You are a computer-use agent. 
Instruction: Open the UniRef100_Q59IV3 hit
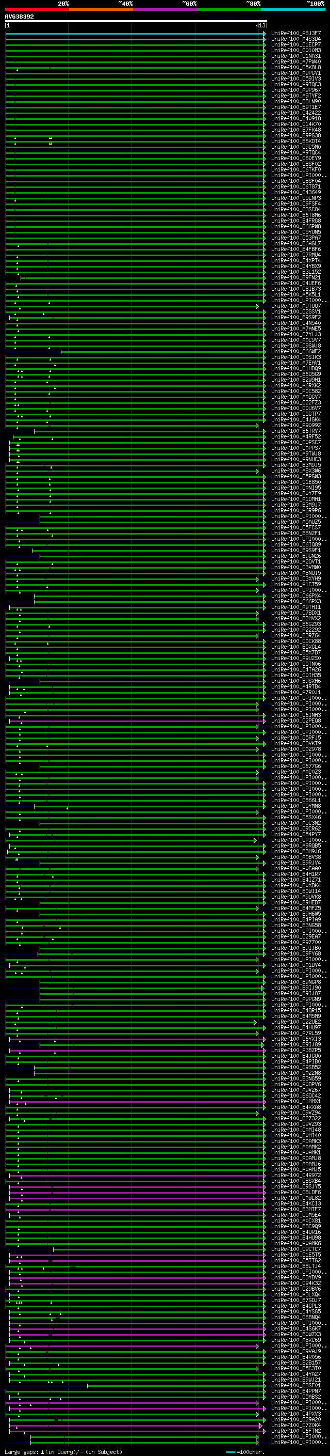tap(296, 79)
